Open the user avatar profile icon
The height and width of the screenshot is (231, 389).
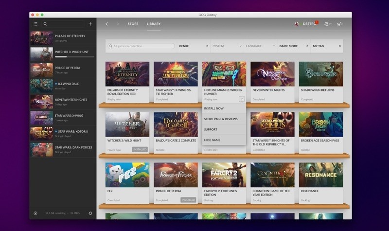coord(297,24)
